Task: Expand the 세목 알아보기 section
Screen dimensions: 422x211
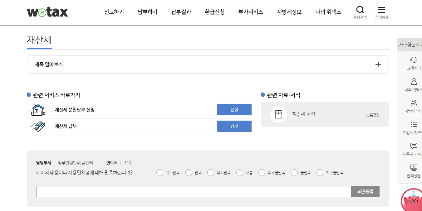Action: pyautogui.click(x=378, y=64)
